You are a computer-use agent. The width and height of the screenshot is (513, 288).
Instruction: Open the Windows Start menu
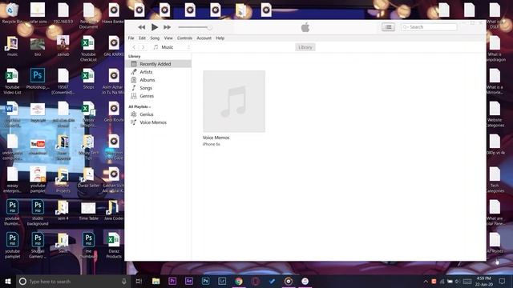pos(8,281)
